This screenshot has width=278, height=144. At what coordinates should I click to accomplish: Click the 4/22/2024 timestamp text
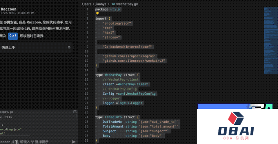pyautogui.click(x=18, y=13)
